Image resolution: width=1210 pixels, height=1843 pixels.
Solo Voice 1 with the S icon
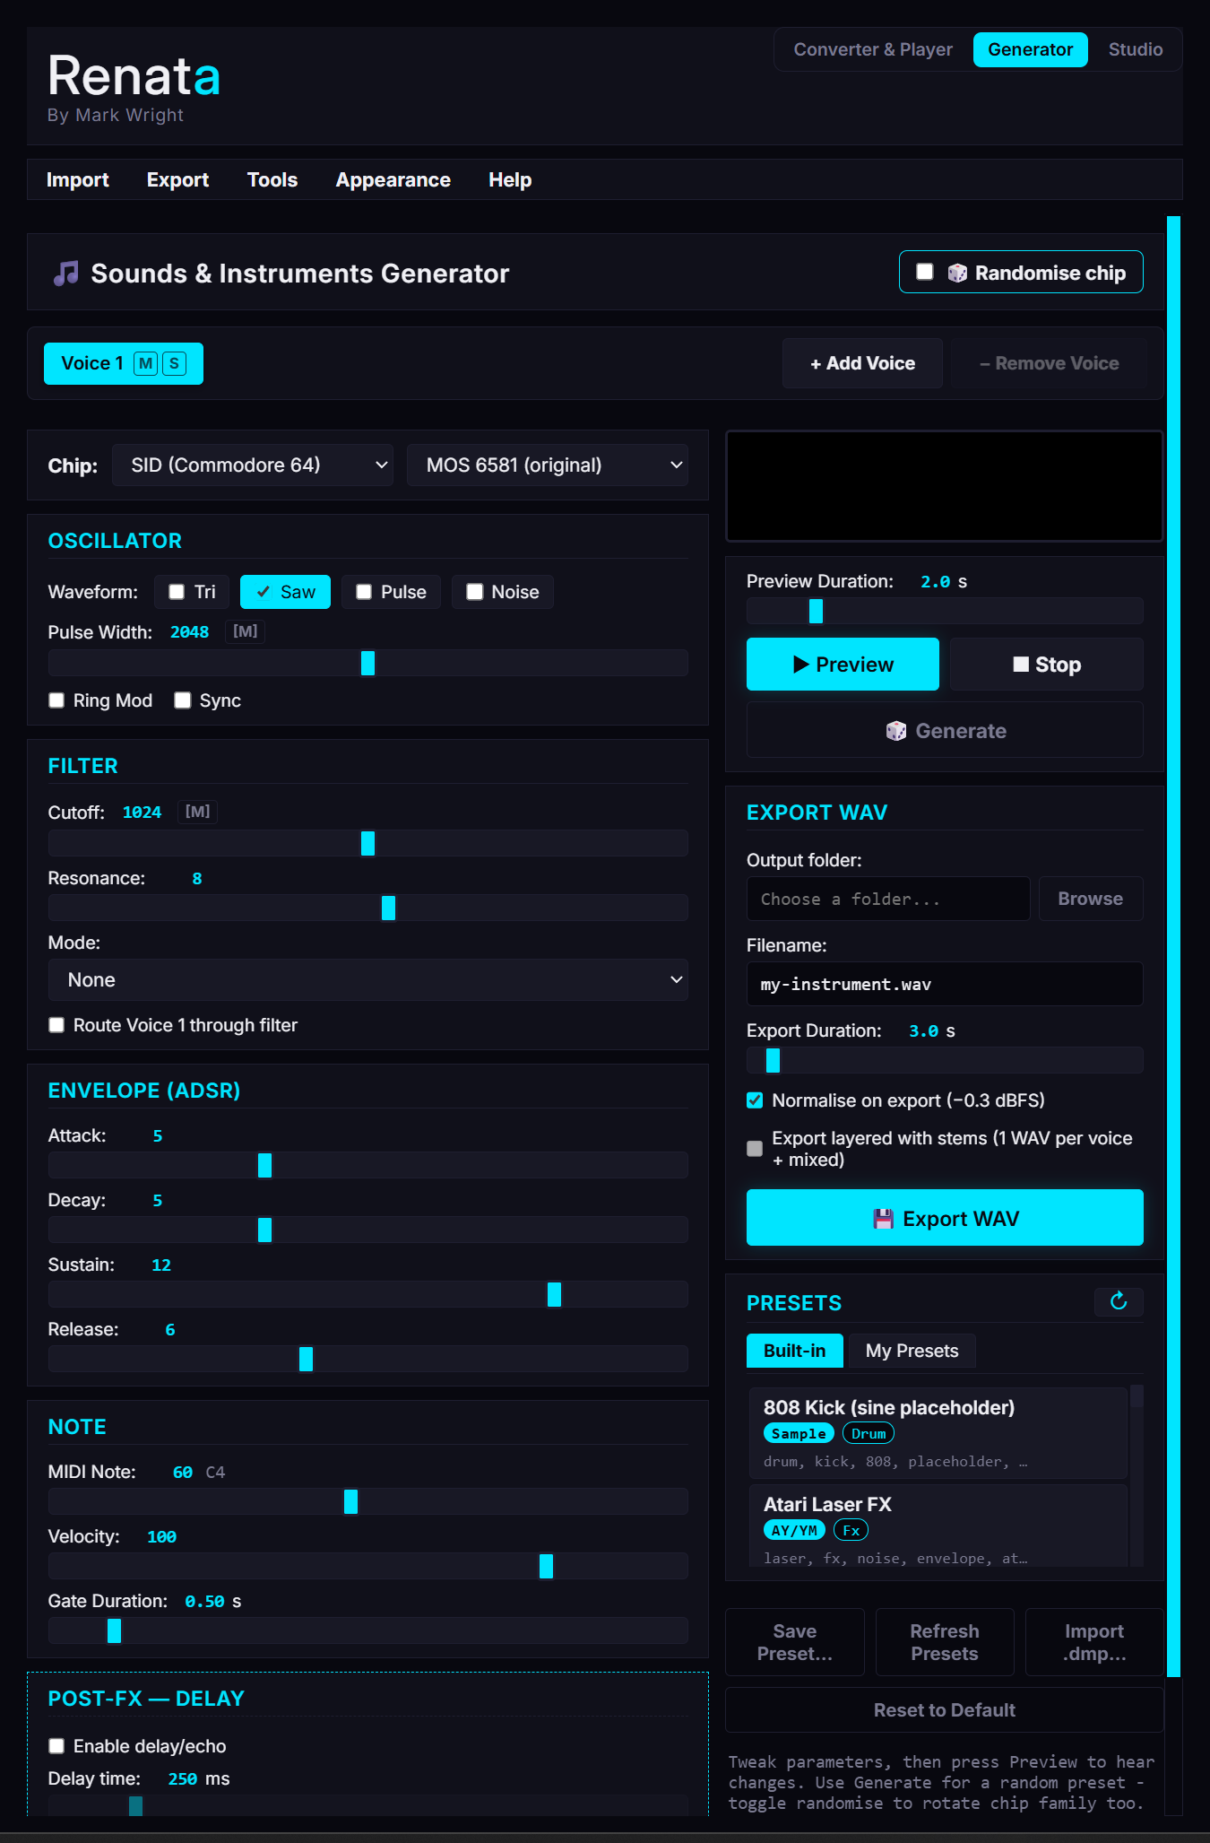click(x=174, y=363)
